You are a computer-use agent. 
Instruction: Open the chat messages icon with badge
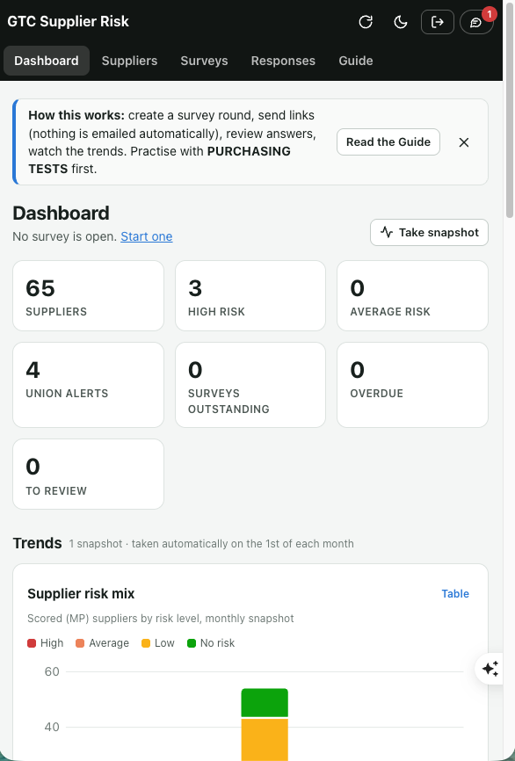476,22
